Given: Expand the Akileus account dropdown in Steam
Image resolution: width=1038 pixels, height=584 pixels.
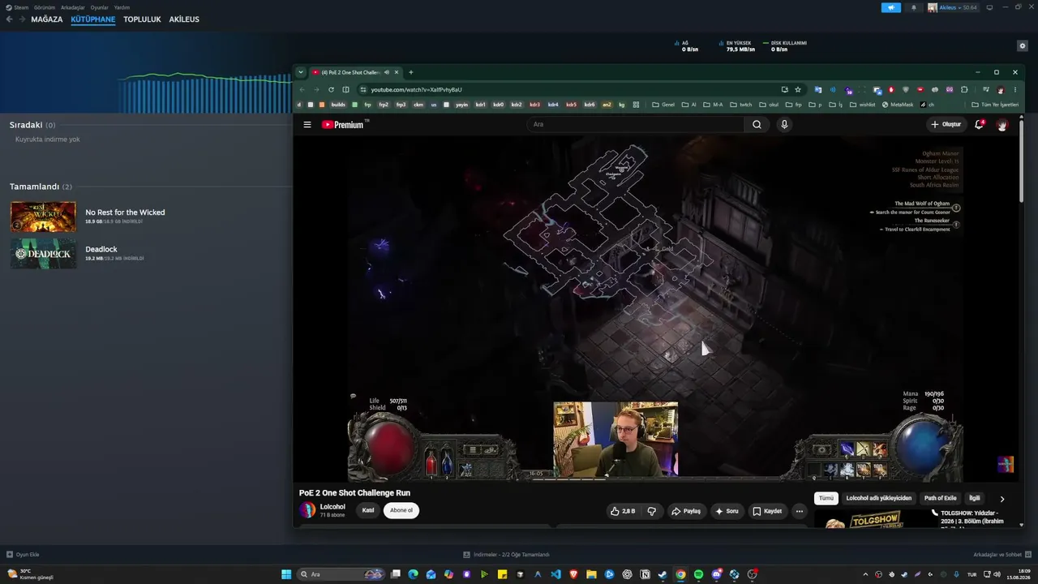Looking at the screenshot, I should pyautogui.click(x=952, y=7).
